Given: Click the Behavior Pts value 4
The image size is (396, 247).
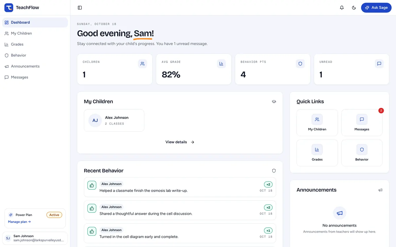Looking at the screenshot, I should pyautogui.click(x=243, y=75).
